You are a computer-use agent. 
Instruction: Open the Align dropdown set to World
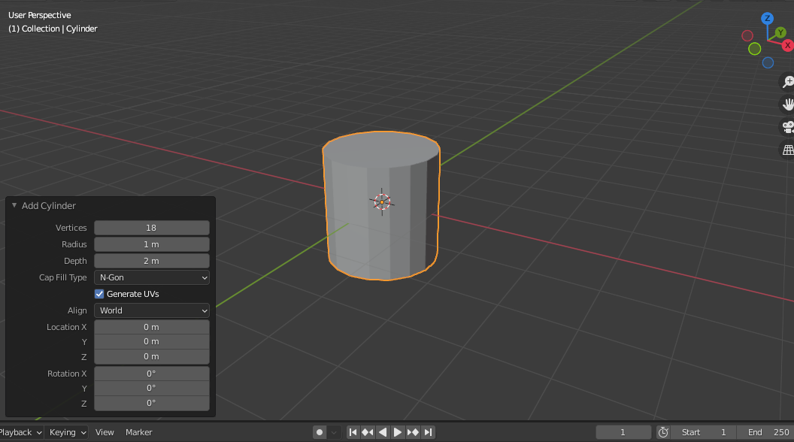[152, 310]
